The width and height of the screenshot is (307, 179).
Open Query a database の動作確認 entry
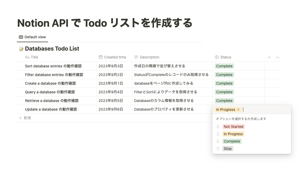[50, 92]
